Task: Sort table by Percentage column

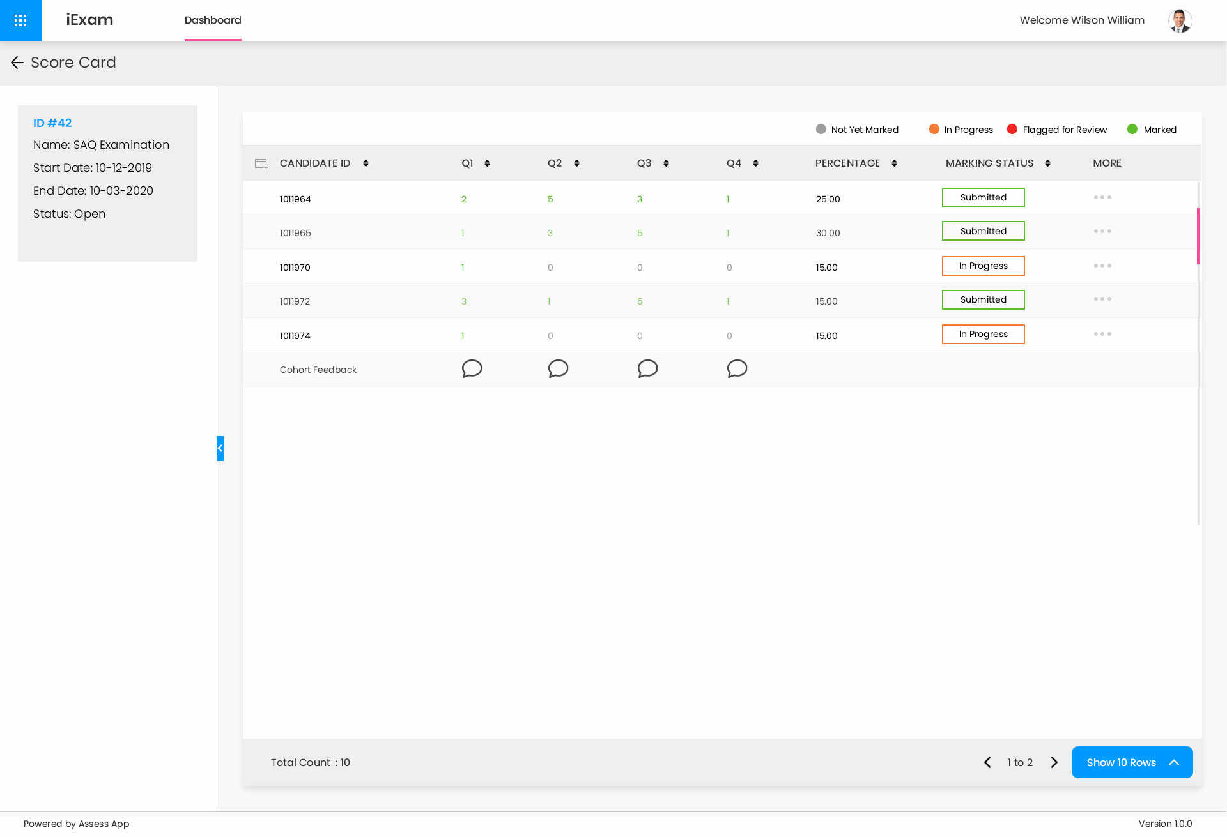Action: 894,163
